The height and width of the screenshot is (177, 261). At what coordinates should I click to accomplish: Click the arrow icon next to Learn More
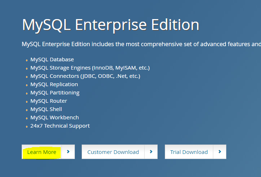pyautogui.click(x=68, y=152)
